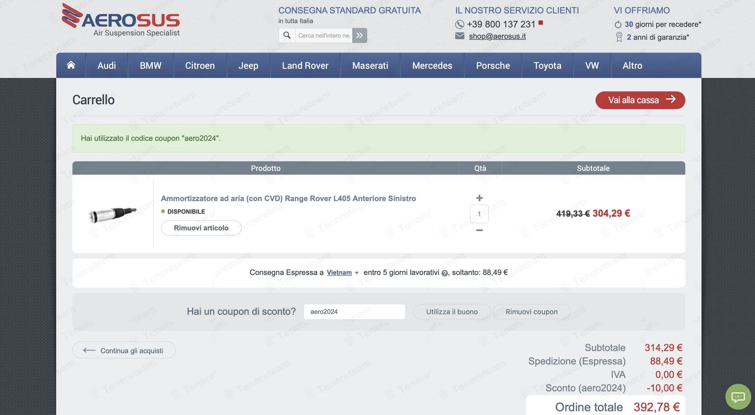Click the phone number +39 800 137 231
Image resolution: width=755 pixels, height=415 pixels.
point(501,24)
